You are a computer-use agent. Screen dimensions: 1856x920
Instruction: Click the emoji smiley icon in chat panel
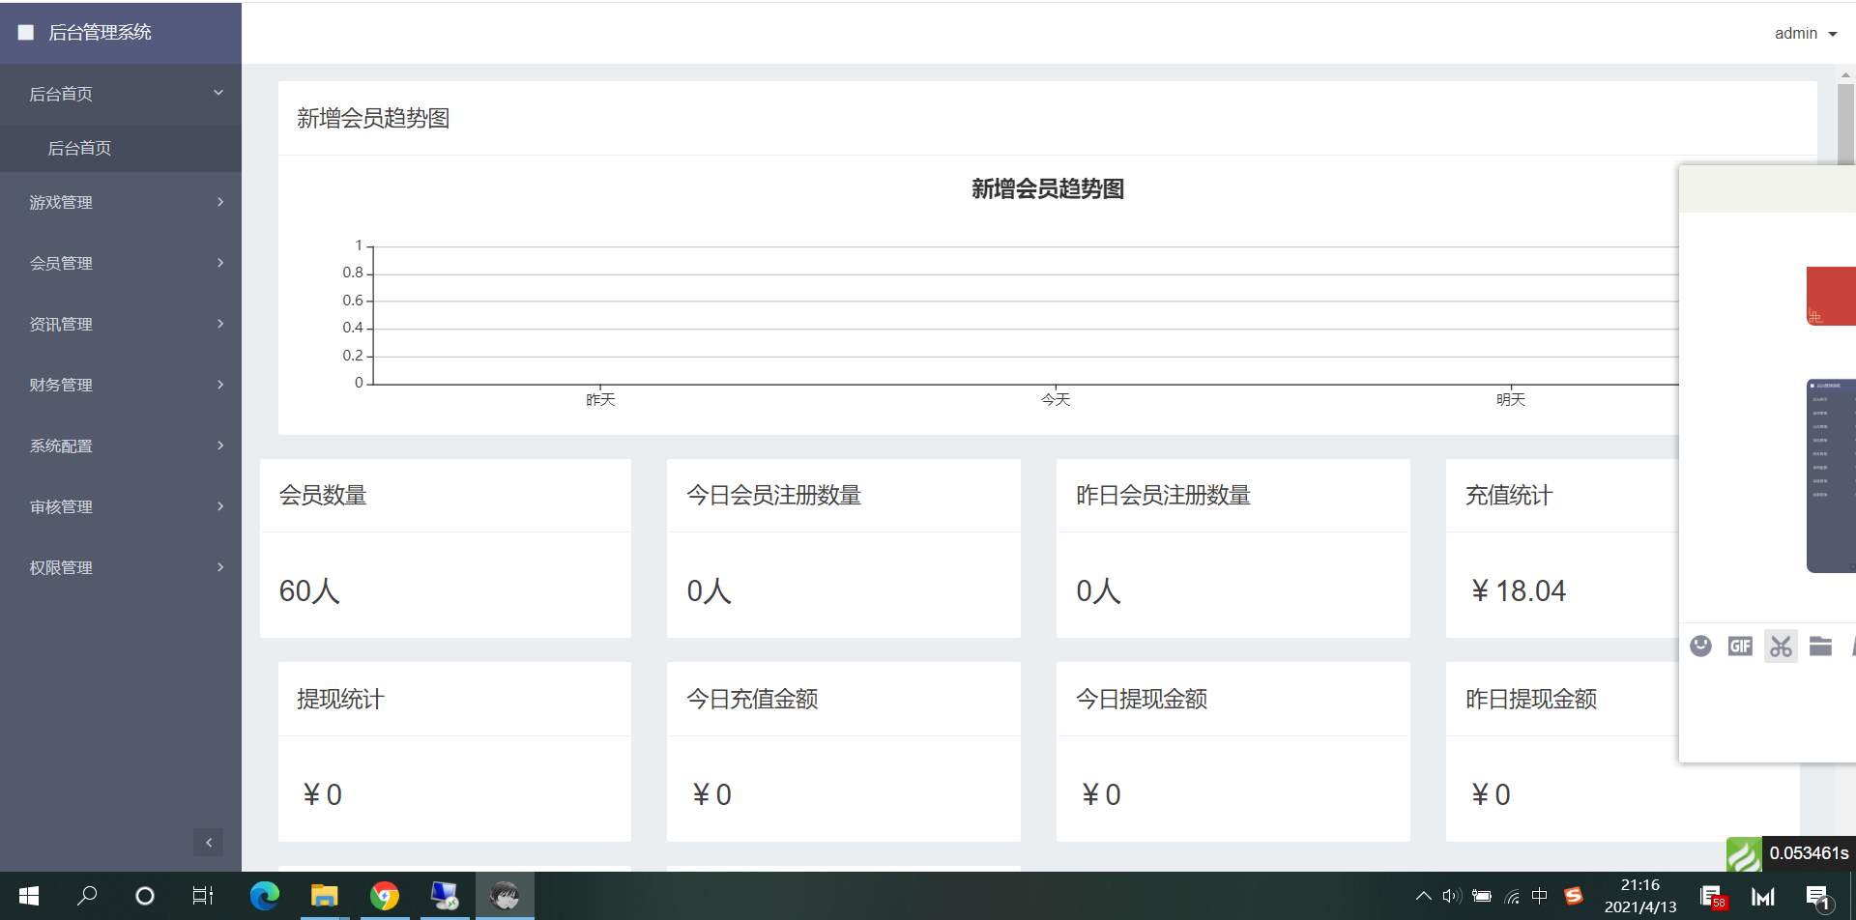click(x=1700, y=646)
